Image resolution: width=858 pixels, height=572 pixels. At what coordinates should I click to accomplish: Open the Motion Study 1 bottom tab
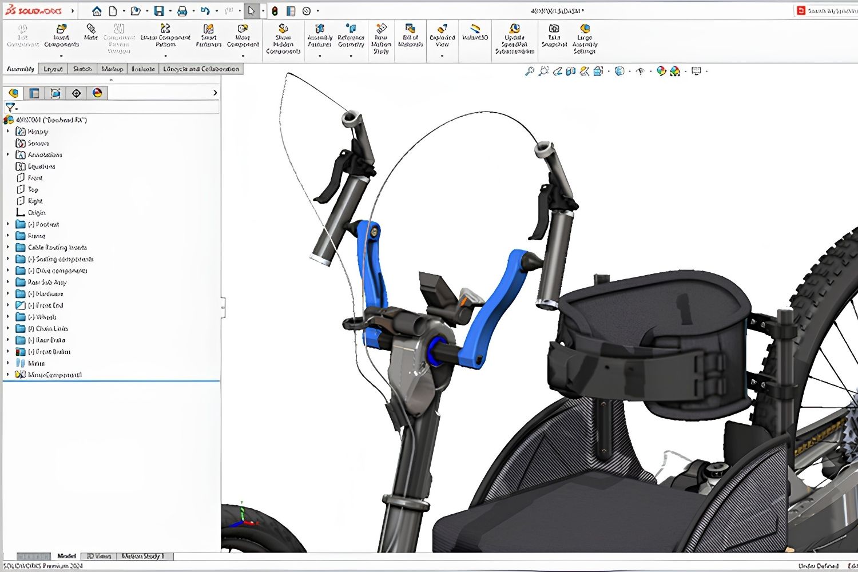[142, 556]
